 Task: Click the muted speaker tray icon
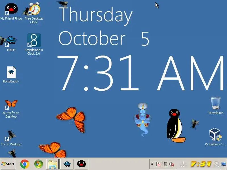pyautogui.click(x=172, y=164)
